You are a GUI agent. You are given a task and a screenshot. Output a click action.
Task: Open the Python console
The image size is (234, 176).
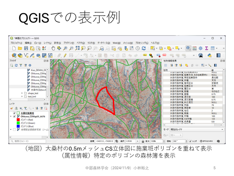pos(210,55)
